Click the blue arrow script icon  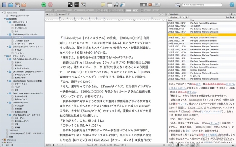click(123, 5)
